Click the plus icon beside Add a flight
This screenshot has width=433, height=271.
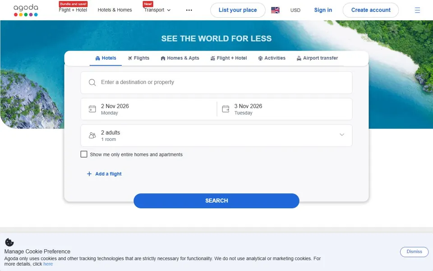[89, 174]
